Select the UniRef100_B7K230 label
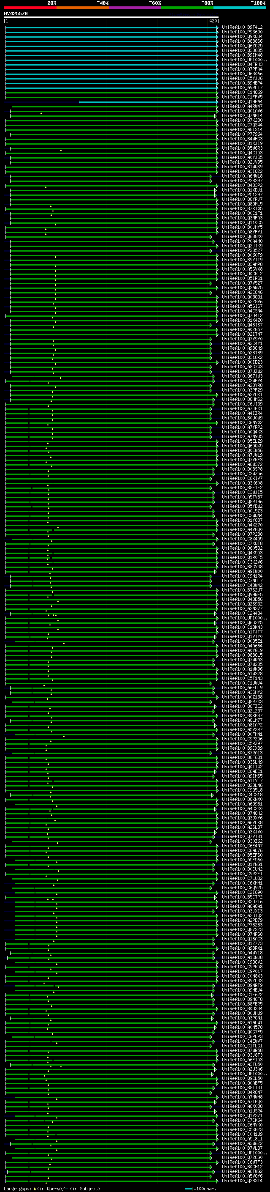The height and width of the screenshot is (1192, 270). pos(242,121)
